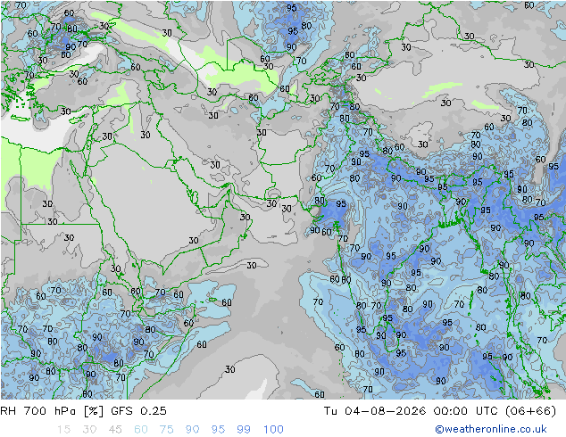This screenshot has width=566, height=437.
Task: Click the date text 'Tu 04-08-2026'
Action: (375, 411)
